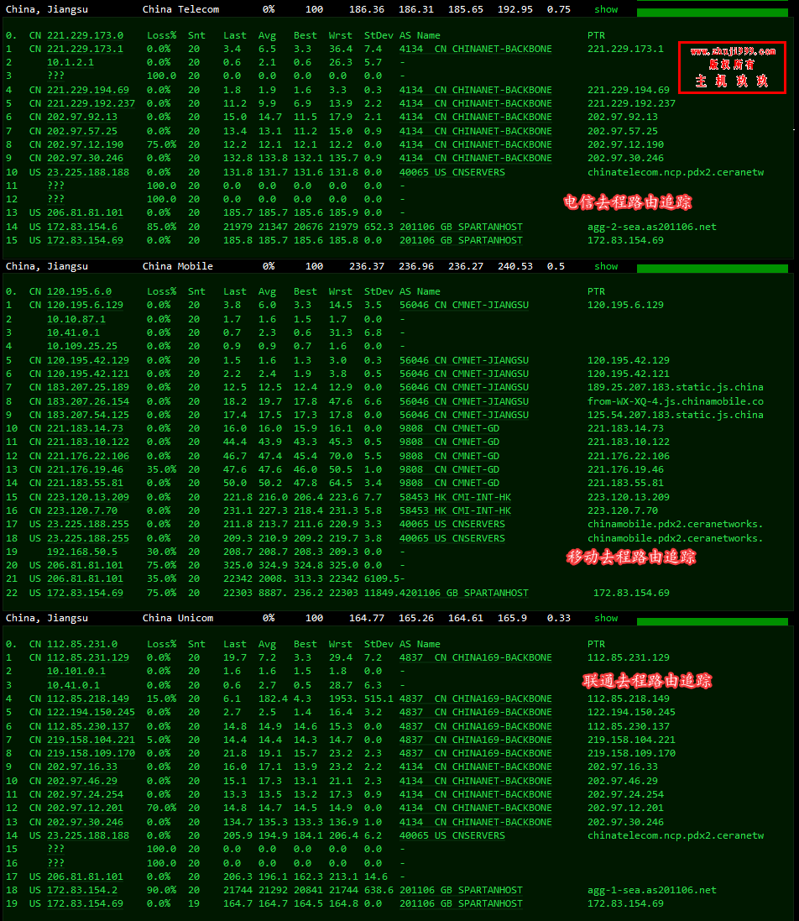The height and width of the screenshot is (921, 799).
Task: Click the China Unicom ISP header
Action: [x=177, y=618]
